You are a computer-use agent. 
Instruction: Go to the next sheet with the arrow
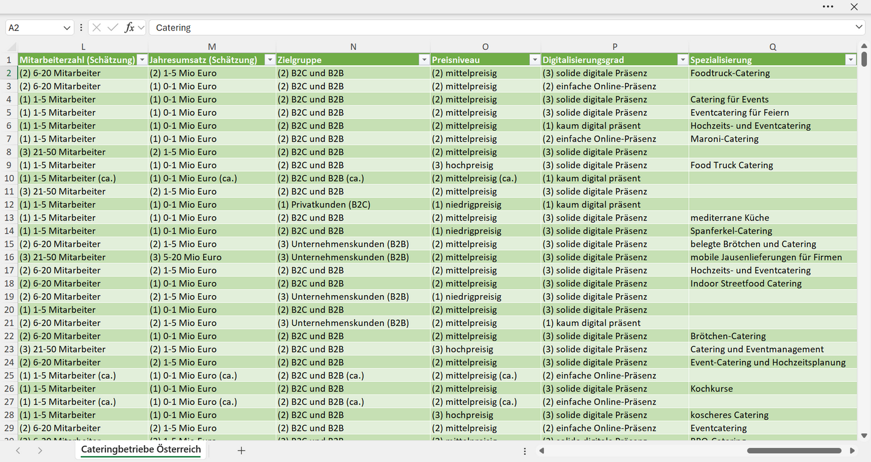click(40, 451)
